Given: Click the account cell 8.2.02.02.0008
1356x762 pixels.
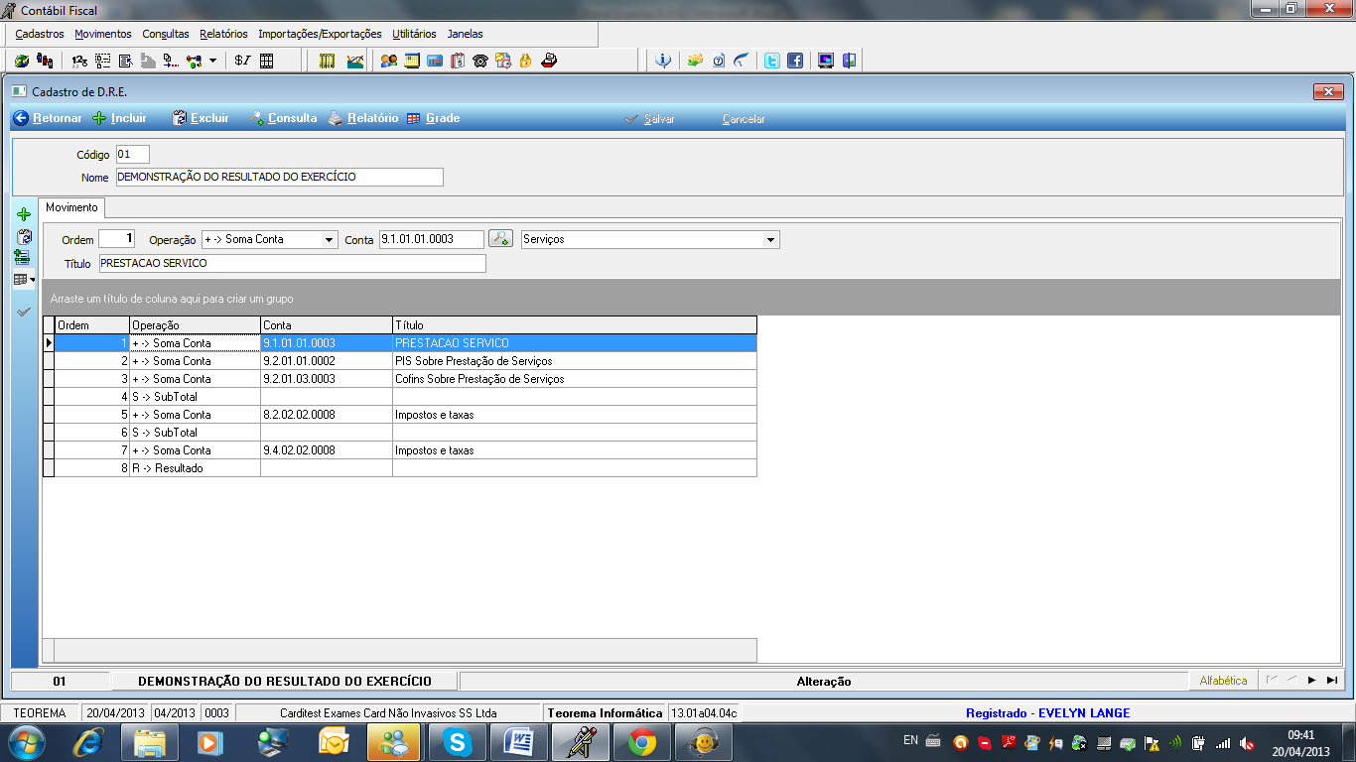Looking at the screenshot, I should click(x=327, y=415).
